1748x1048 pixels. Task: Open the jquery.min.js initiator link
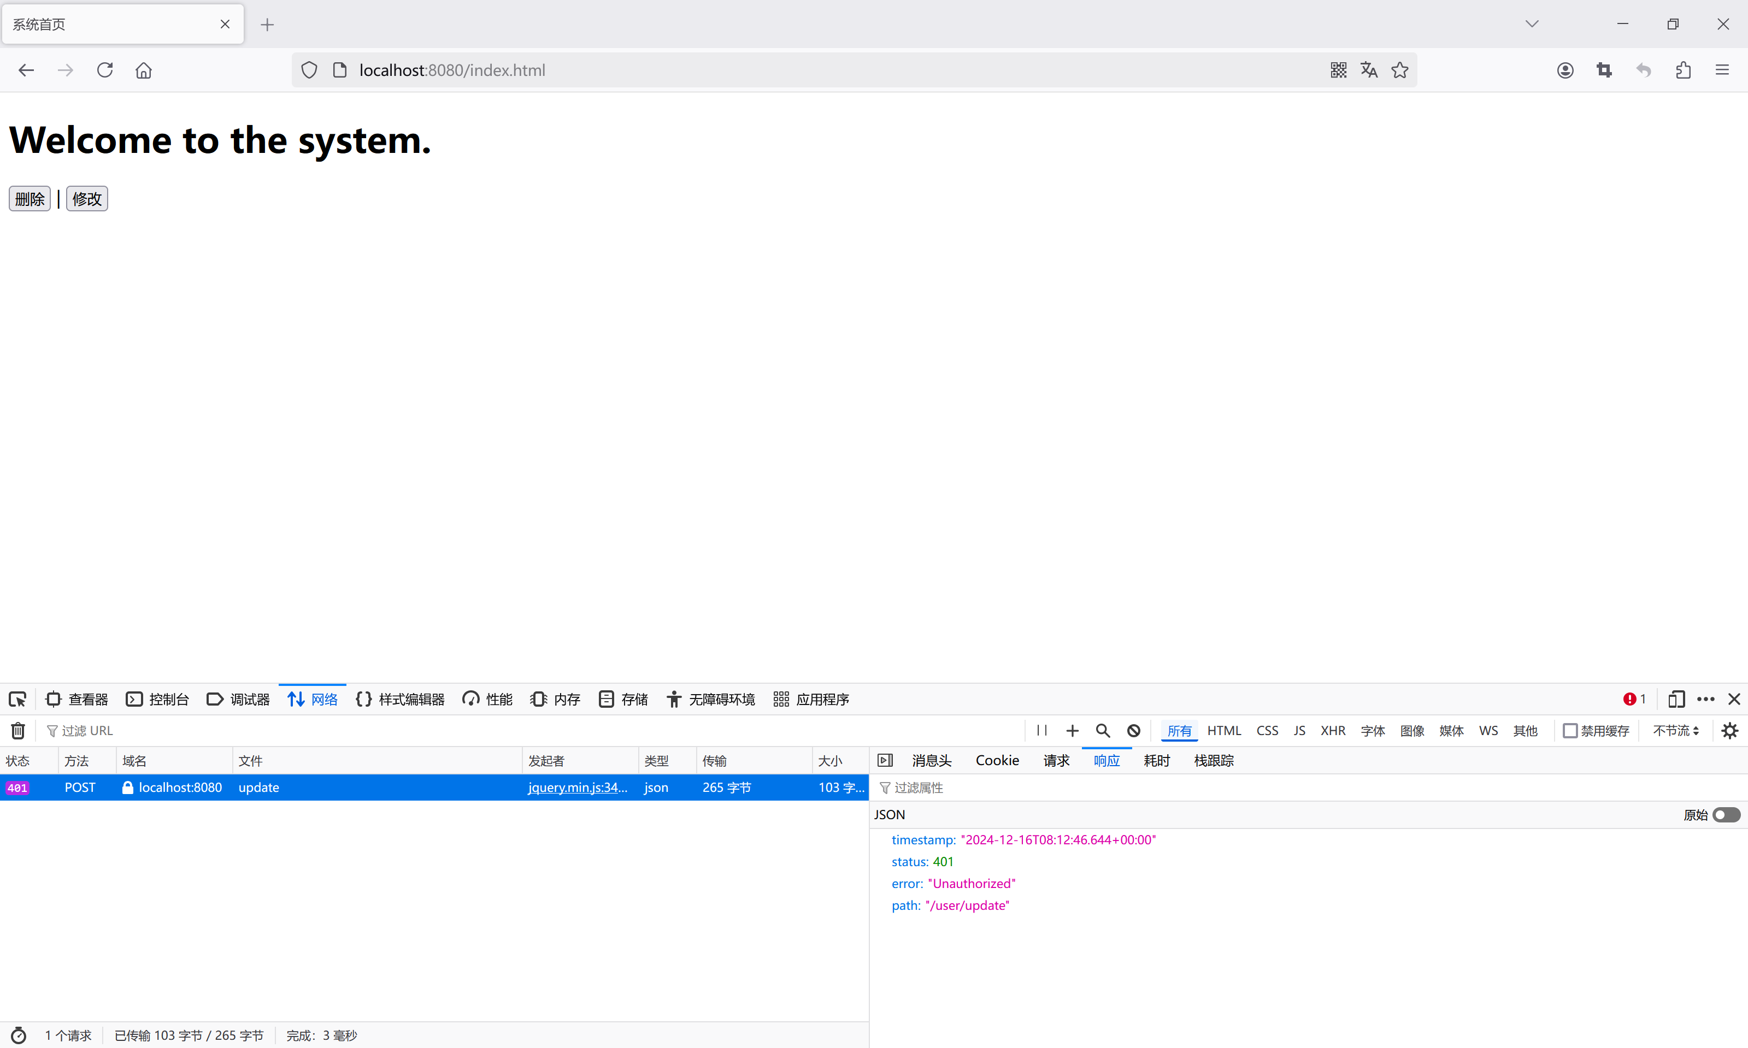(576, 788)
